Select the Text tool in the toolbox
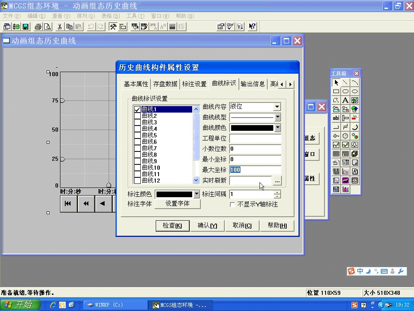The height and width of the screenshot is (311, 414). [x=345, y=100]
